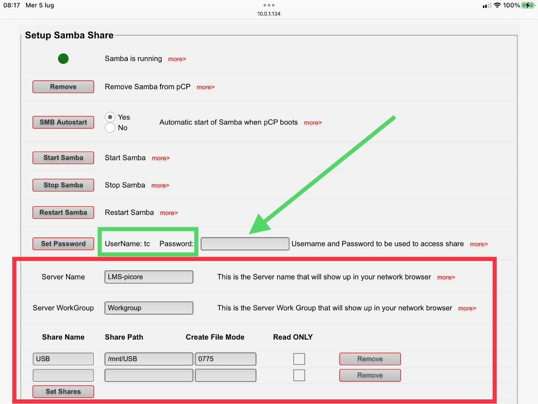The image size is (538, 404).
Task: Expand more> next to Remove Samba from pCP
Action: [x=206, y=87]
